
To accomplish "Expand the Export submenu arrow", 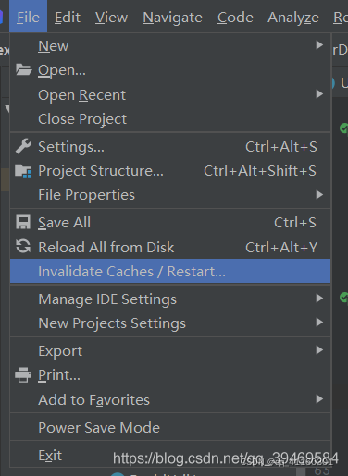I will 319,350.
